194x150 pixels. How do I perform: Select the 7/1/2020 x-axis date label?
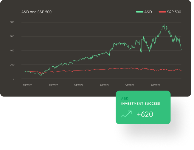point(53,85)
